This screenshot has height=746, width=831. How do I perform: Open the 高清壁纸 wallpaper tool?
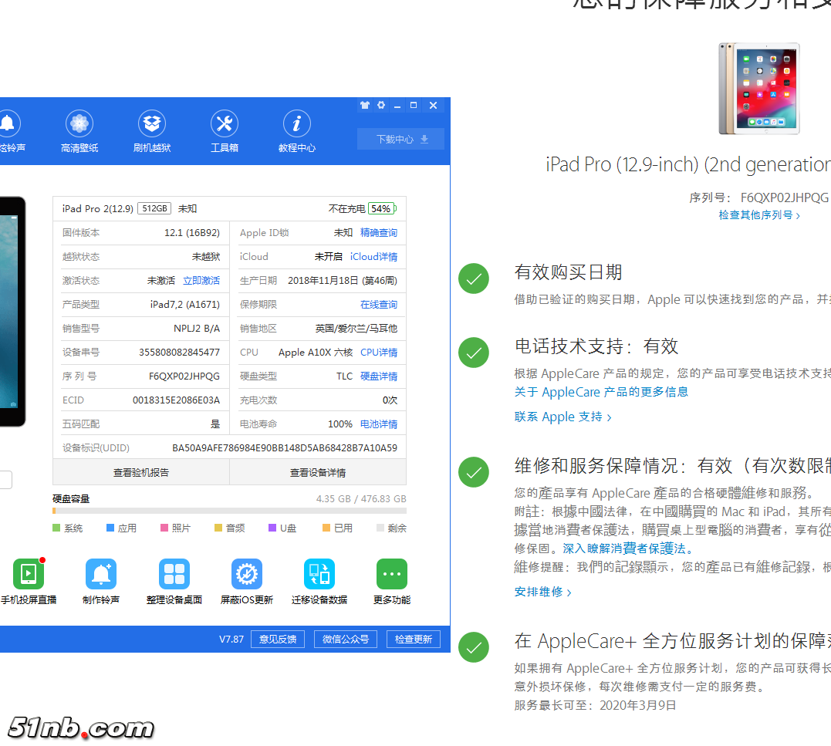(79, 131)
